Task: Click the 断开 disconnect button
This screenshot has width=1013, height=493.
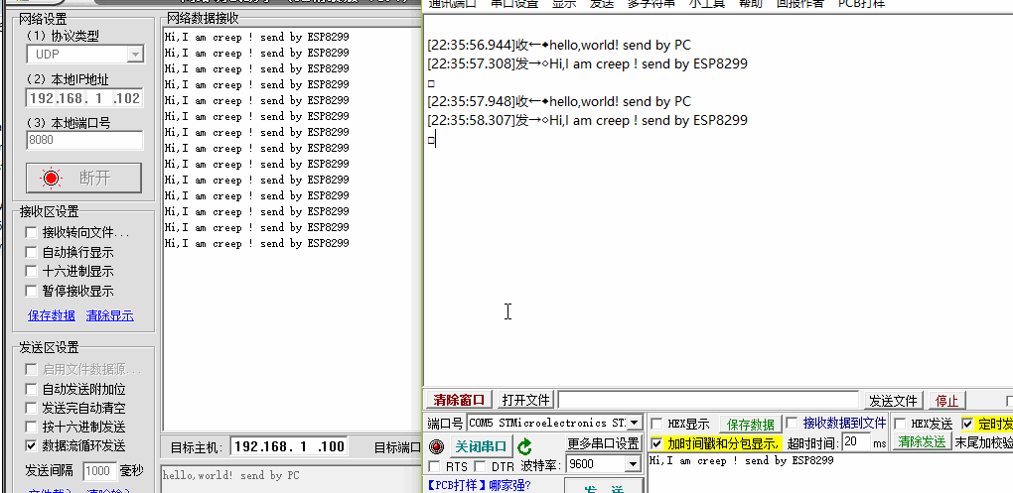Action: point(83,178)
